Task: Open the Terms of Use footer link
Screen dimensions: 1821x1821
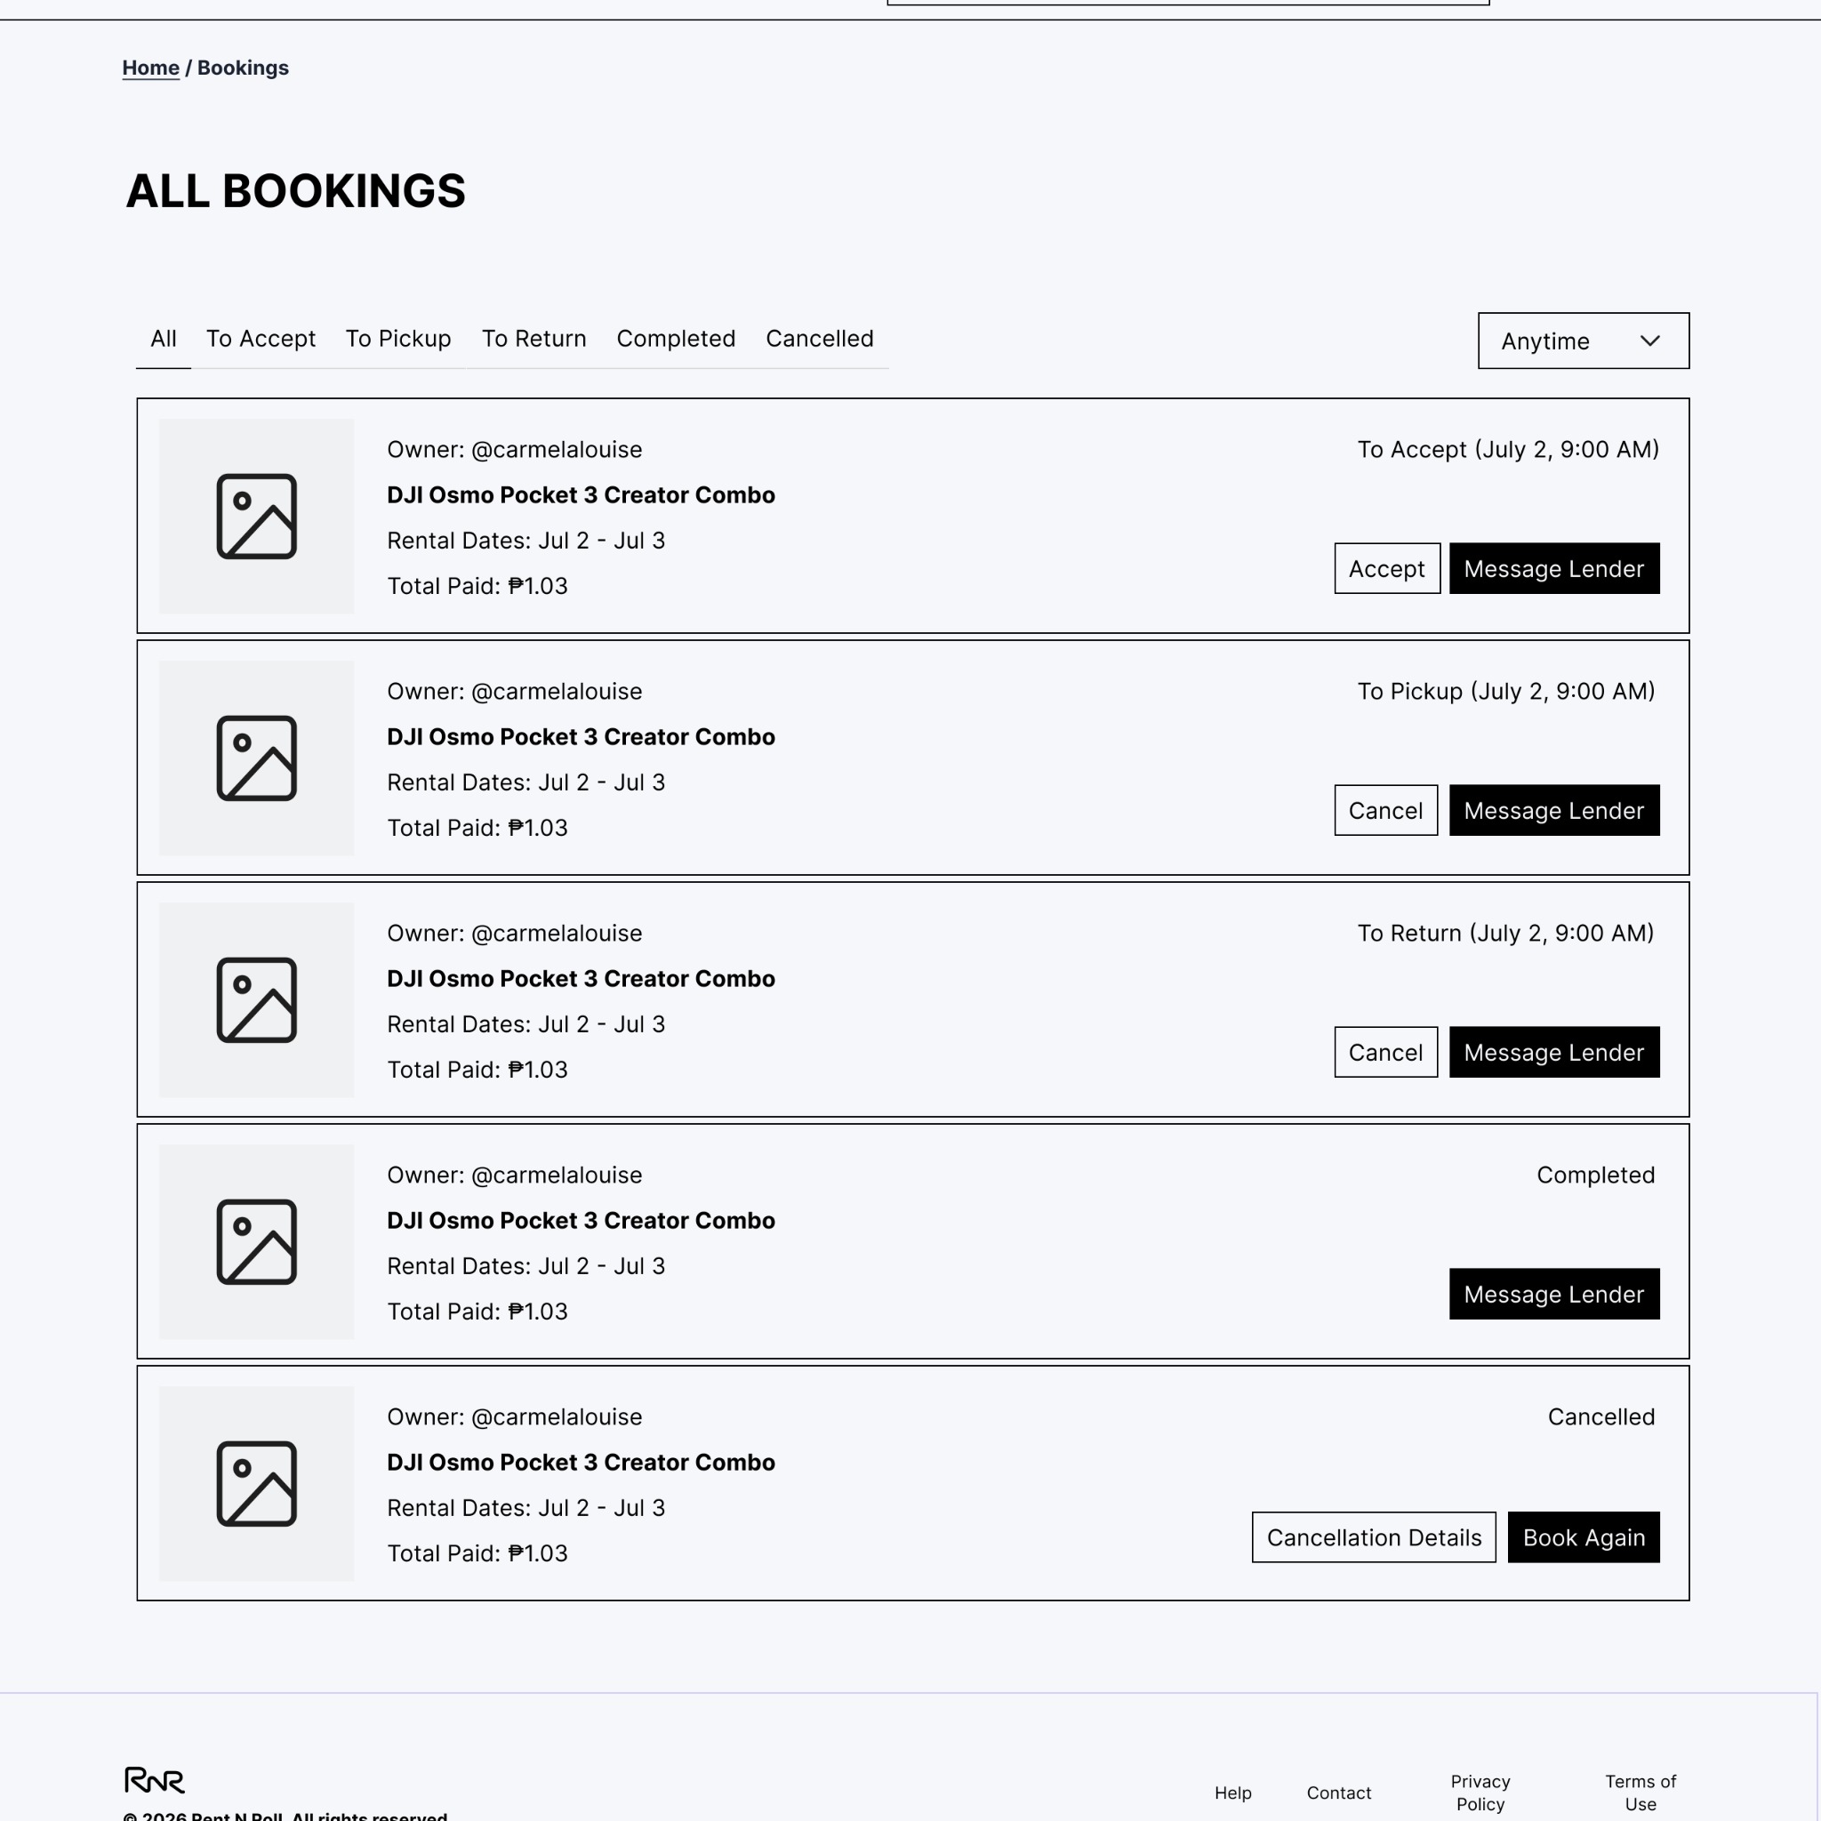Action: point(1641,1793)
